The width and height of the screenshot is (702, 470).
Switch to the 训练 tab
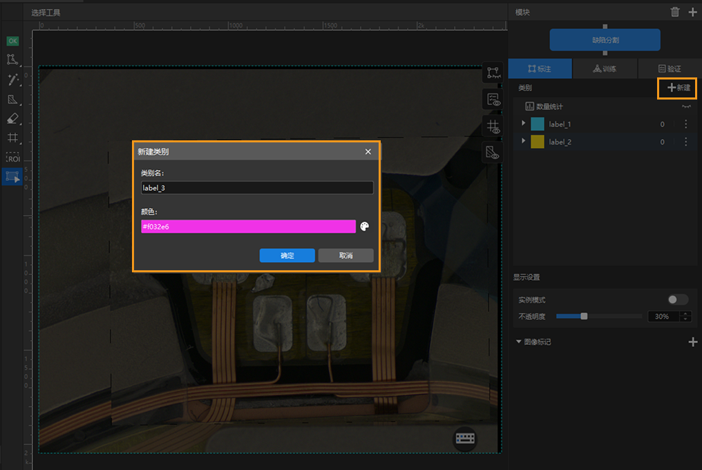[605, 68]
